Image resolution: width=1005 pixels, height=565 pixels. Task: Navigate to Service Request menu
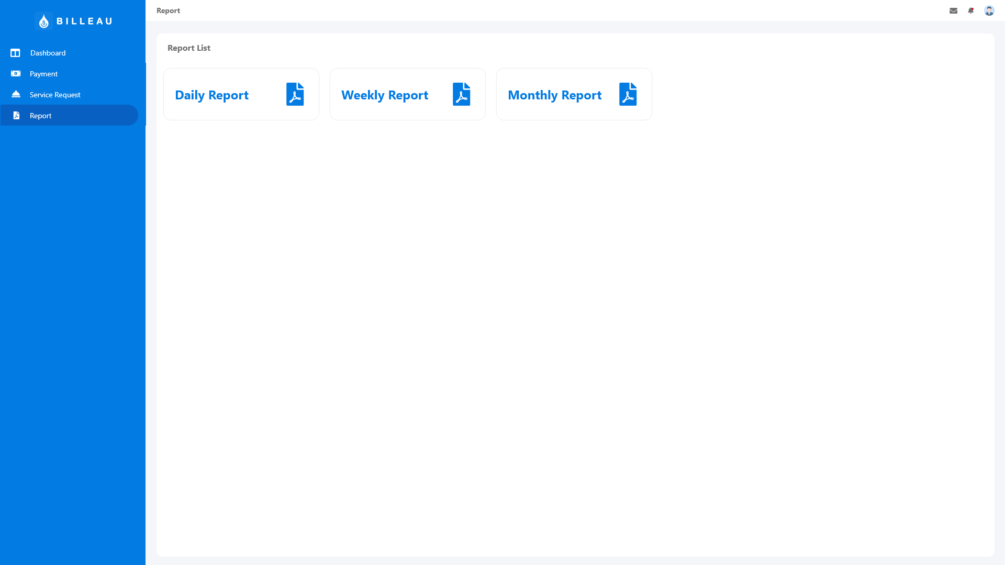click(55, 95)
